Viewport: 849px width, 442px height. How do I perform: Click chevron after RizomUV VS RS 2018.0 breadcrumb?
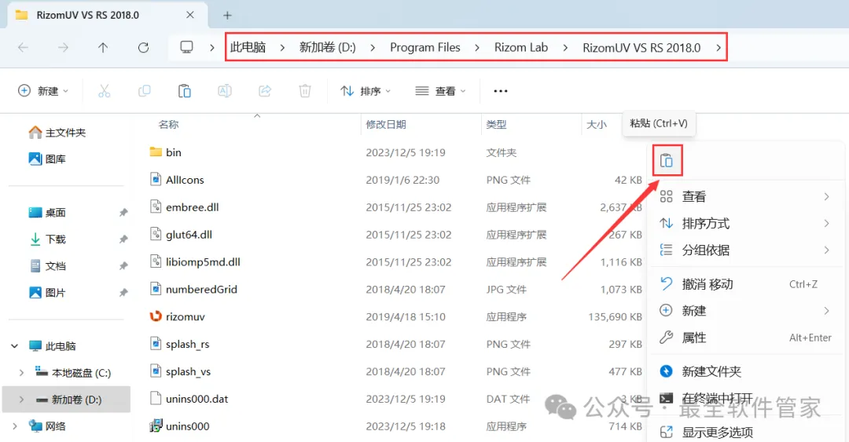tap(719, 48)
